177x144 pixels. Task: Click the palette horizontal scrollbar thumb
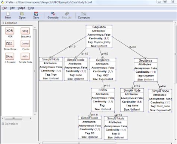13,118
